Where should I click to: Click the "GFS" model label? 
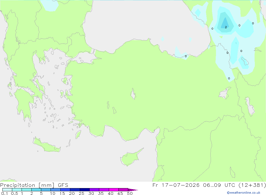coord(63,185)
